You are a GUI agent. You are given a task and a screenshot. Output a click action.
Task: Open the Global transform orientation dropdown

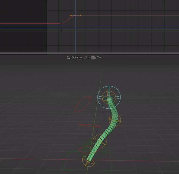click(x=74, y=58)
